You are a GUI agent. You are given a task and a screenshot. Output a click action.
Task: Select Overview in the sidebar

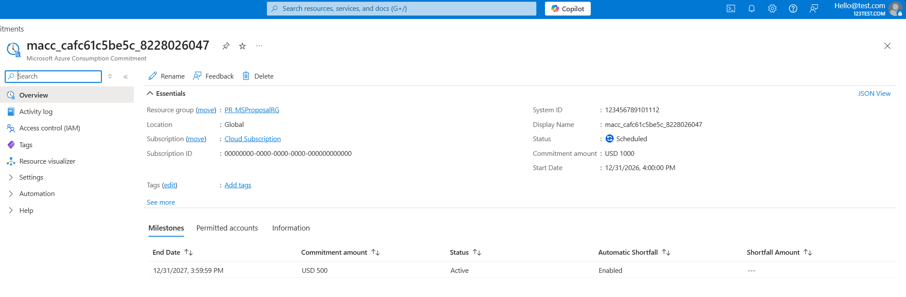(67, 95)
